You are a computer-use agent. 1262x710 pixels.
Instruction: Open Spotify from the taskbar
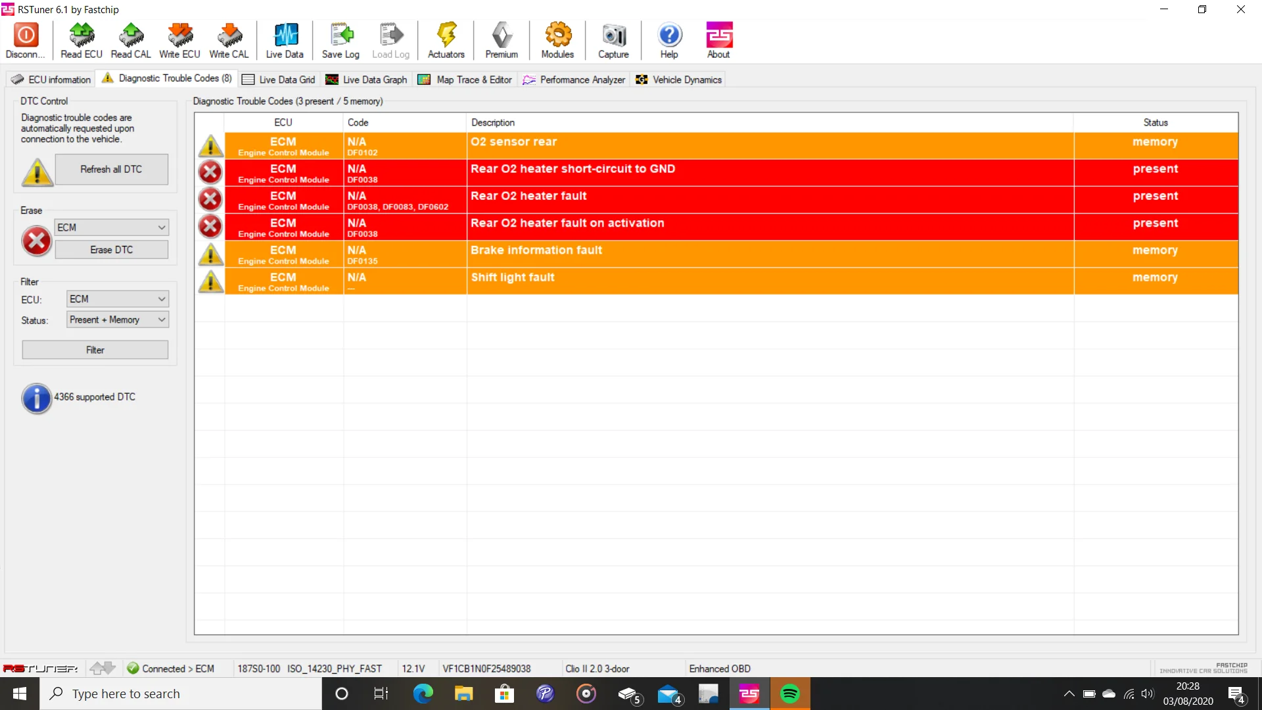pyautogui.click(x=790, y=694)
